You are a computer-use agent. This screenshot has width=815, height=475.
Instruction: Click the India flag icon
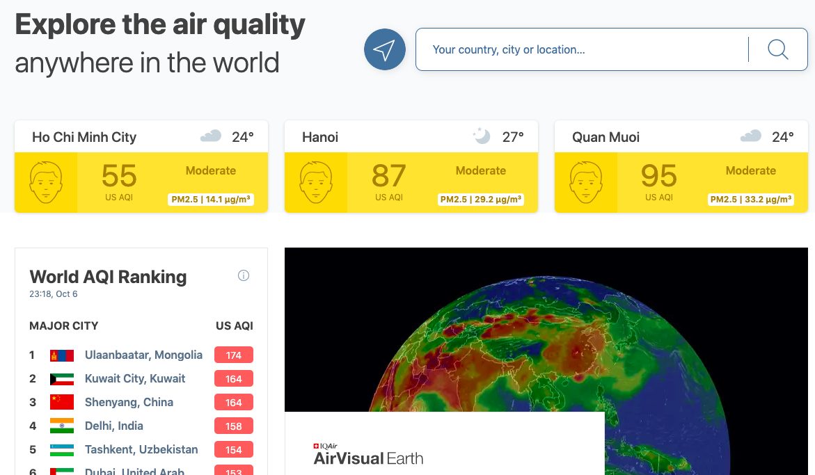coord(62,426)
